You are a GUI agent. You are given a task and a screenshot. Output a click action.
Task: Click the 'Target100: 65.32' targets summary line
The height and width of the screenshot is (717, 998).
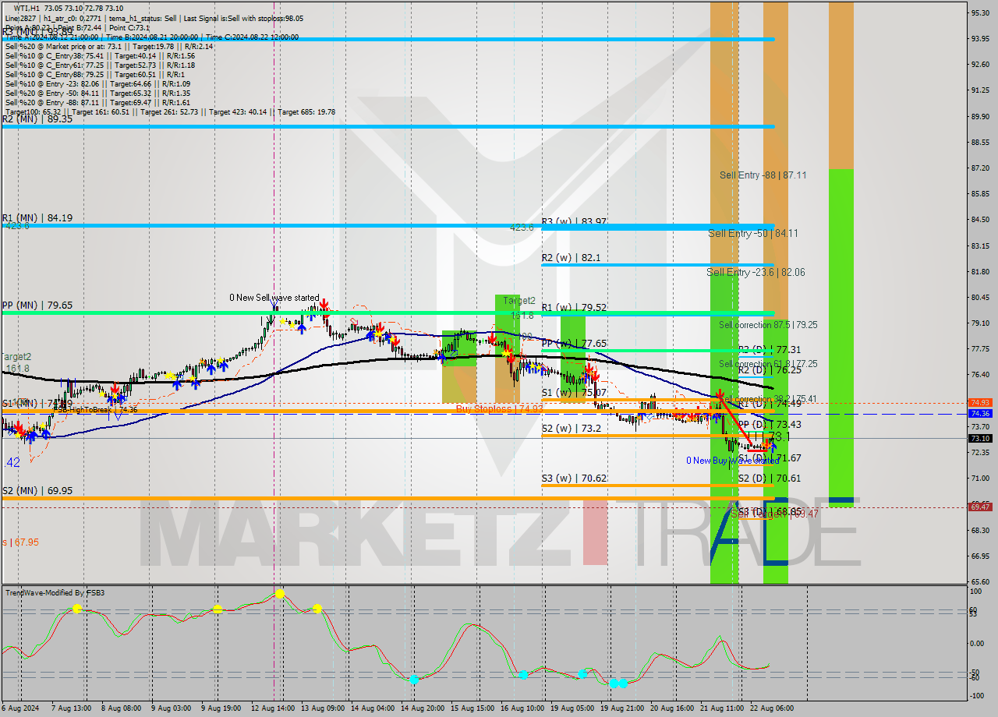point(170,111)
